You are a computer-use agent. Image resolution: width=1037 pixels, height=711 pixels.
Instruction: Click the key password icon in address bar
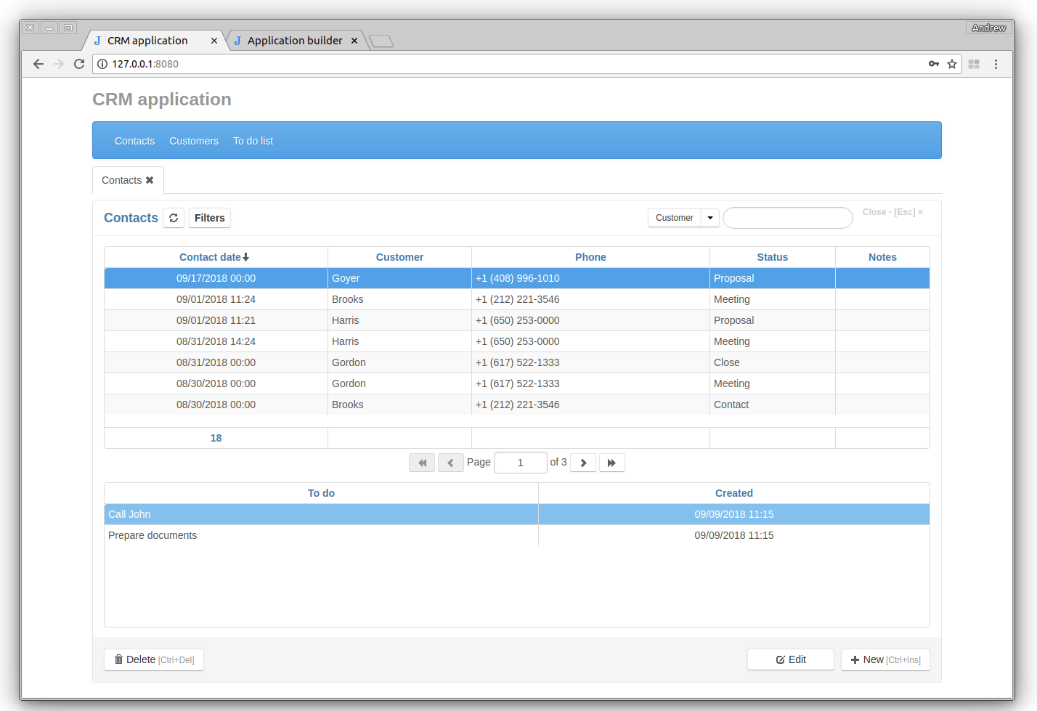(x=934, y=64)
